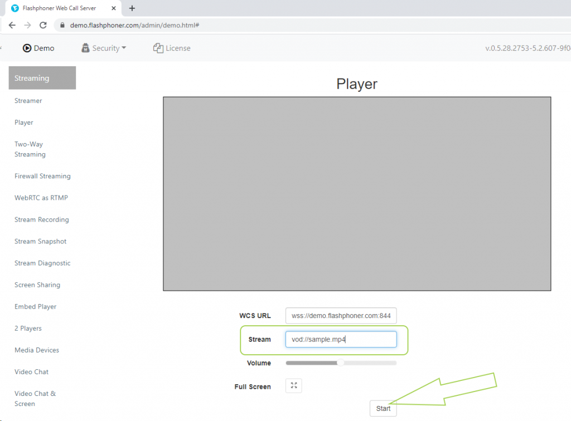Open the License page
The width and height of the screenshot is (571, 421).
pyautogui.click(x=172, y=48)
